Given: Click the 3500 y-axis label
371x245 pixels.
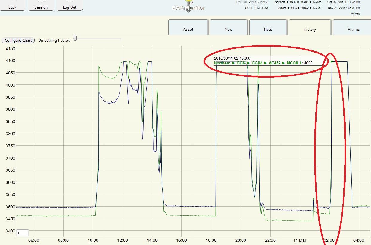Looking at the screenshot, I should (10, 207).
